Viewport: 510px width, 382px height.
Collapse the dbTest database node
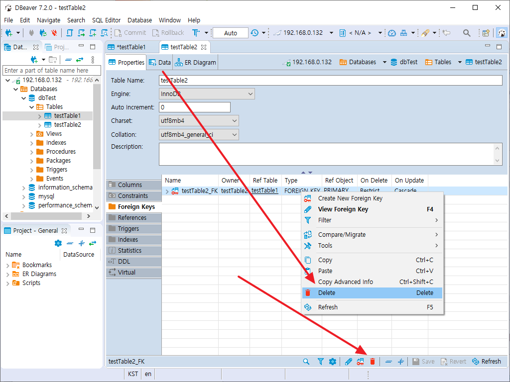[23, 98]
